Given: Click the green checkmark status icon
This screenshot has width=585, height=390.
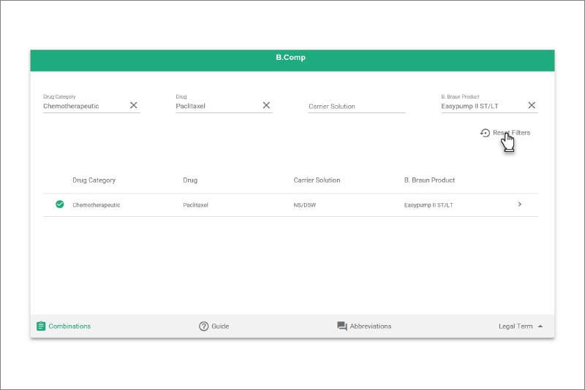Looking at the screenshot, I should [60, 204].
